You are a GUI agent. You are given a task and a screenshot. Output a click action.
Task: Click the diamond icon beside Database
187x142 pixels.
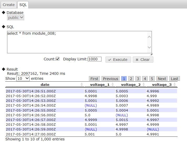4,13
